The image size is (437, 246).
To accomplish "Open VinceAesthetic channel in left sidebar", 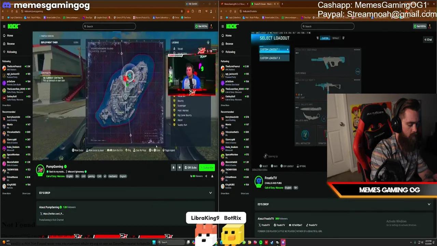I will click(16, 133).
